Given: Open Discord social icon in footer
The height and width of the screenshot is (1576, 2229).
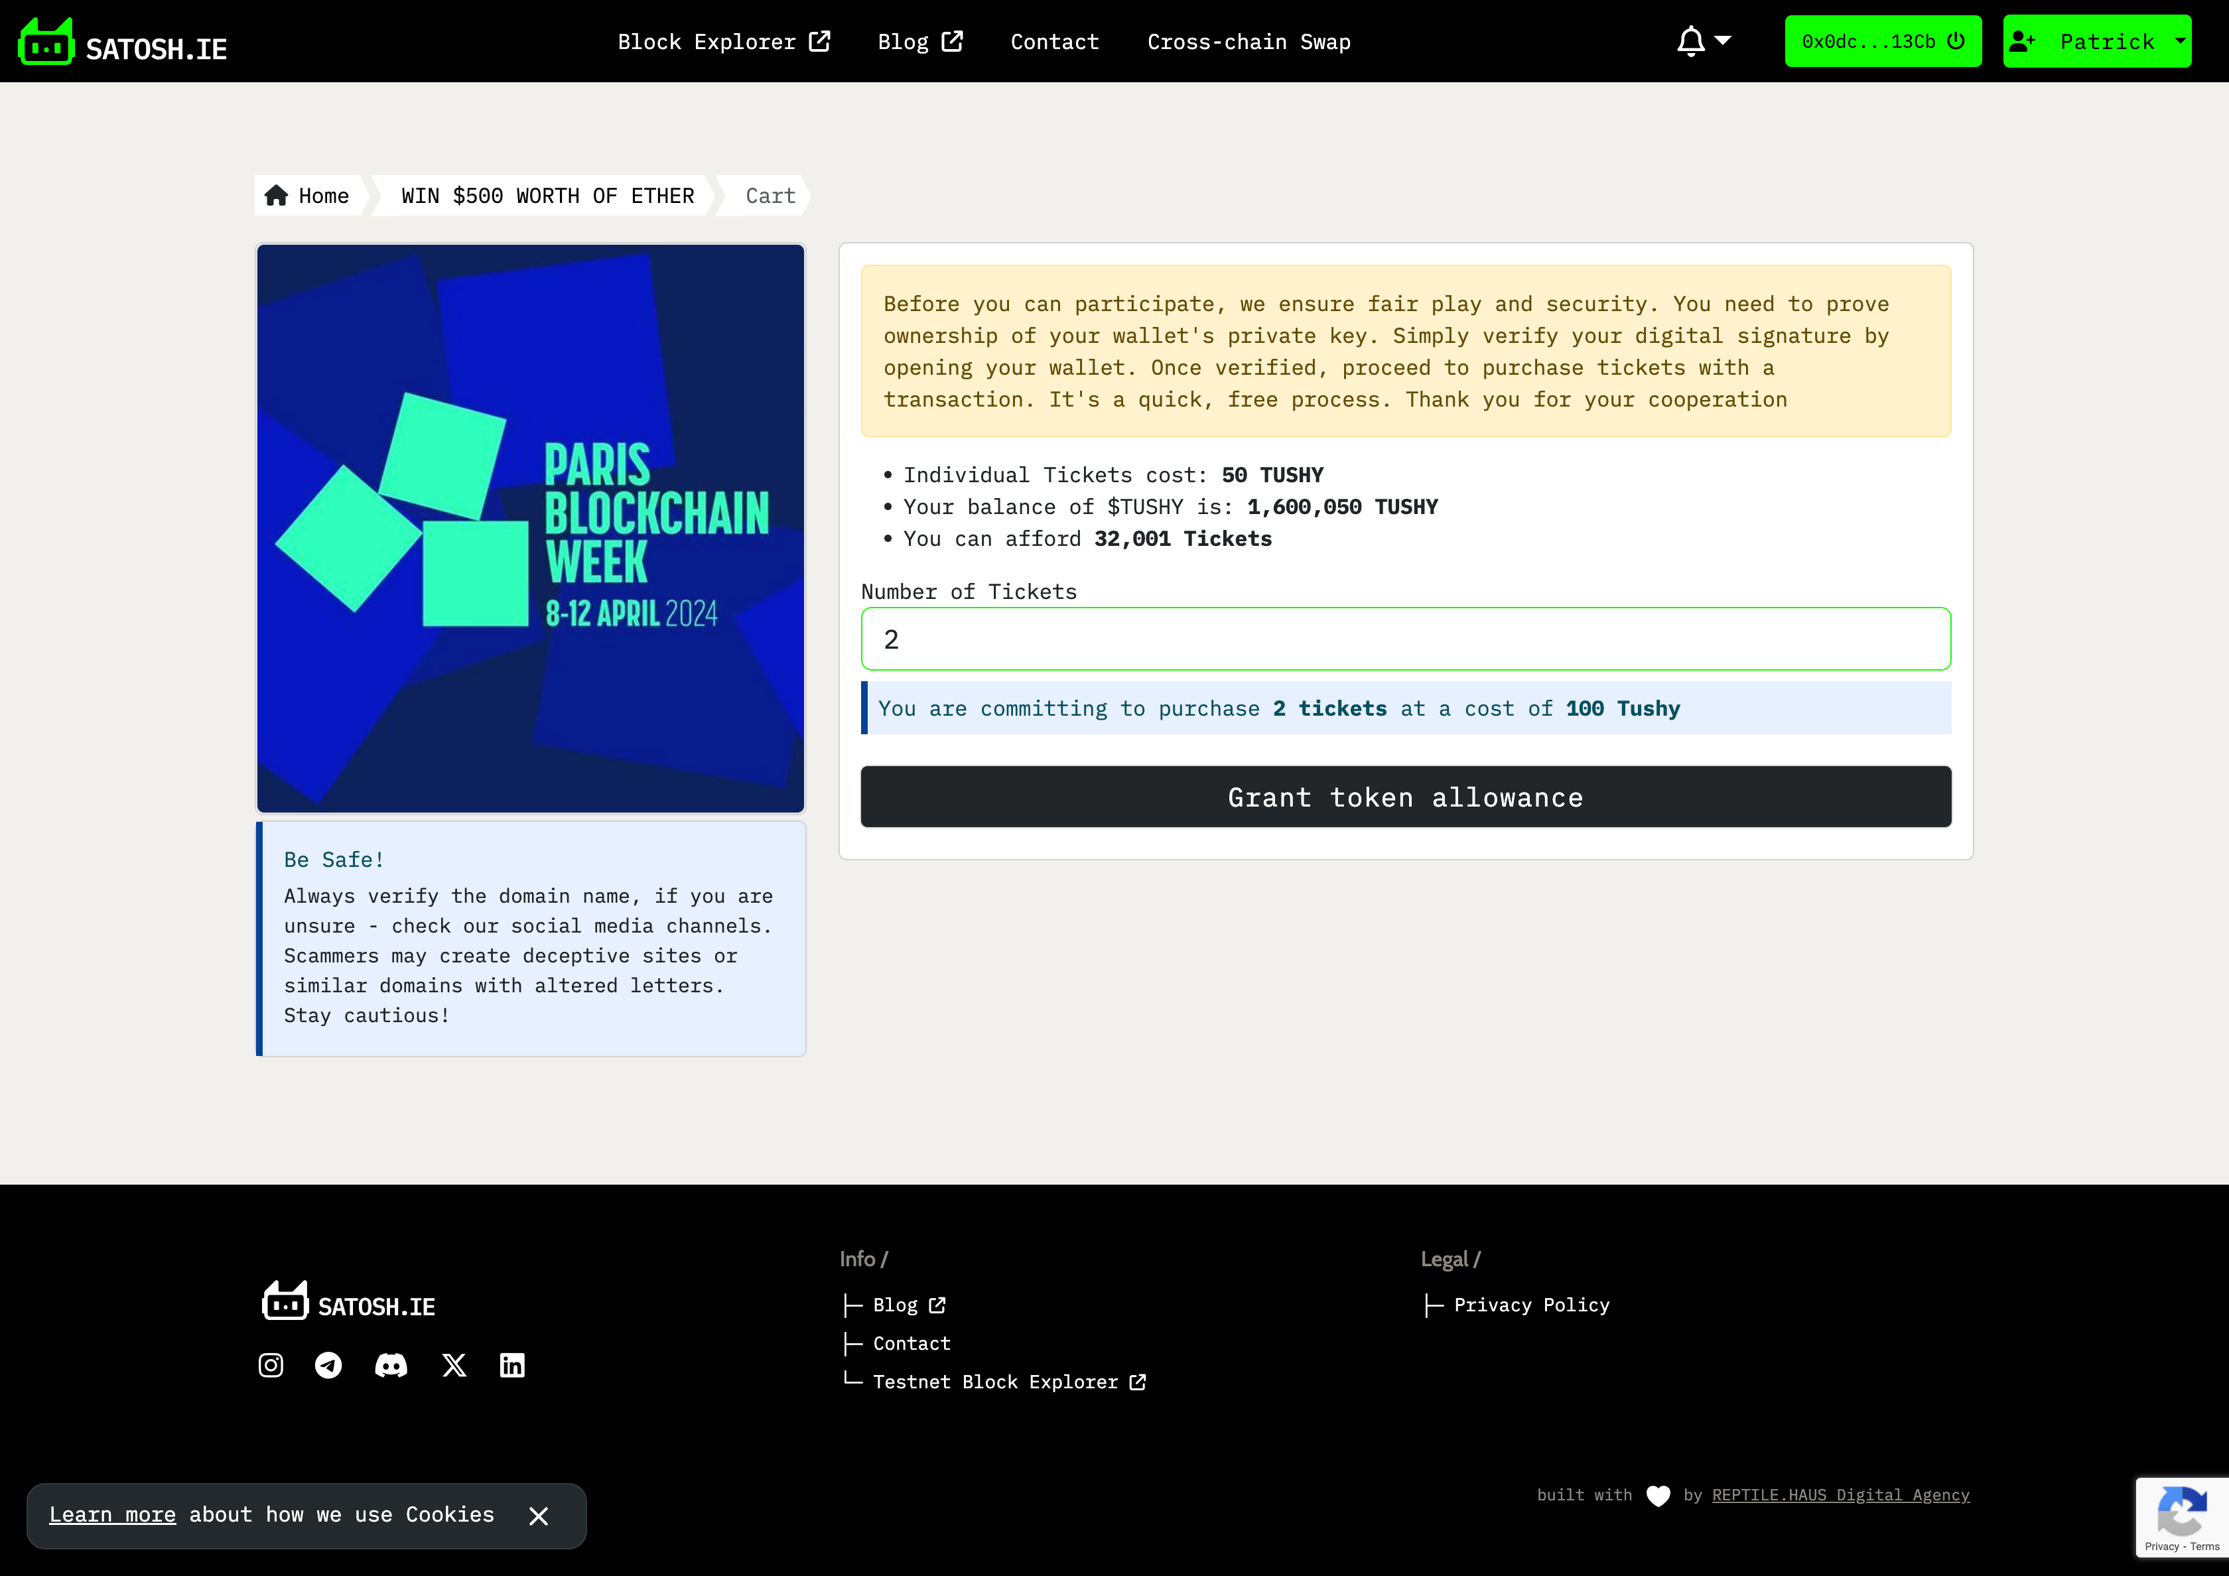Looking at the screenshot, I should coord(391,1366).
